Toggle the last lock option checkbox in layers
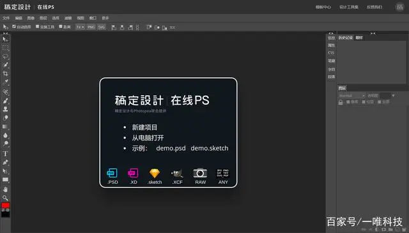 pyautogui.click(x=379, y=102)
